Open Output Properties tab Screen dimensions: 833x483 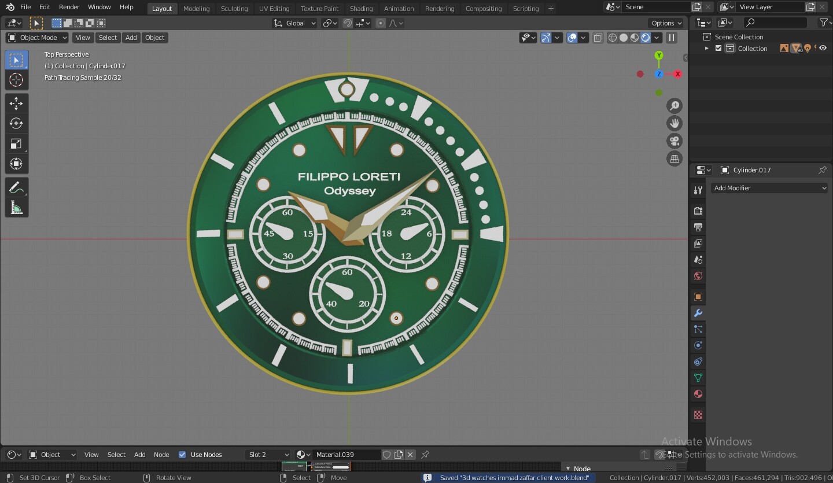698,227
